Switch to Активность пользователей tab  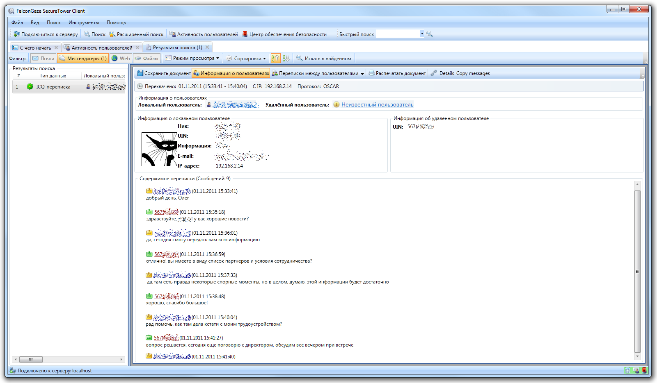102,48
